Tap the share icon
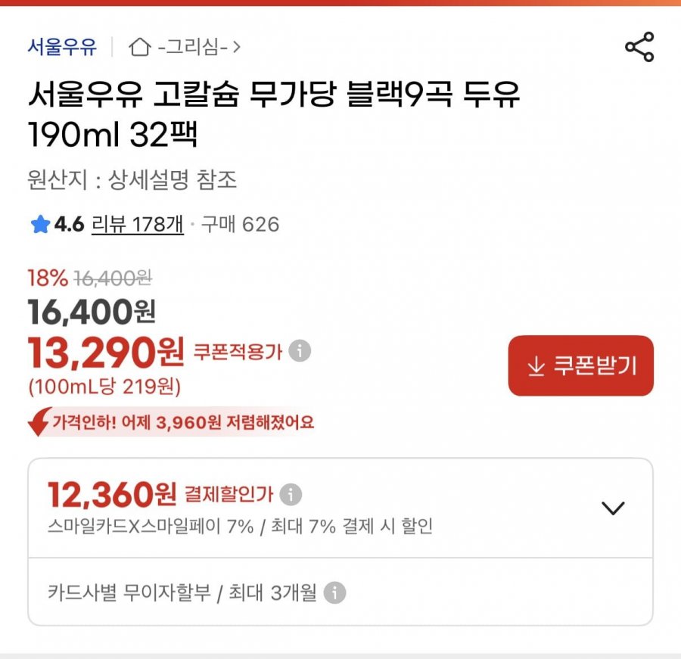681x659 pixels. click(639, 47)
